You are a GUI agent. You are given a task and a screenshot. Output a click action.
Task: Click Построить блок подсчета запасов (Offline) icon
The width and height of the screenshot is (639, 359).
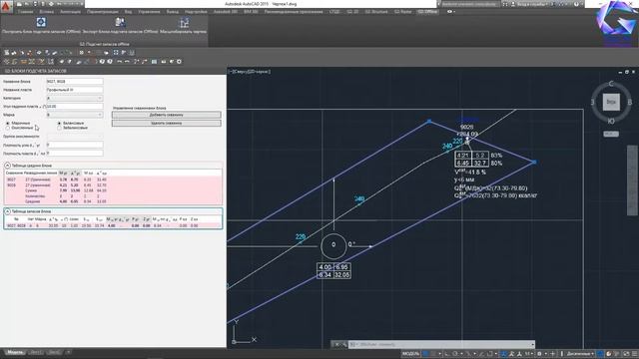point(41,22)
